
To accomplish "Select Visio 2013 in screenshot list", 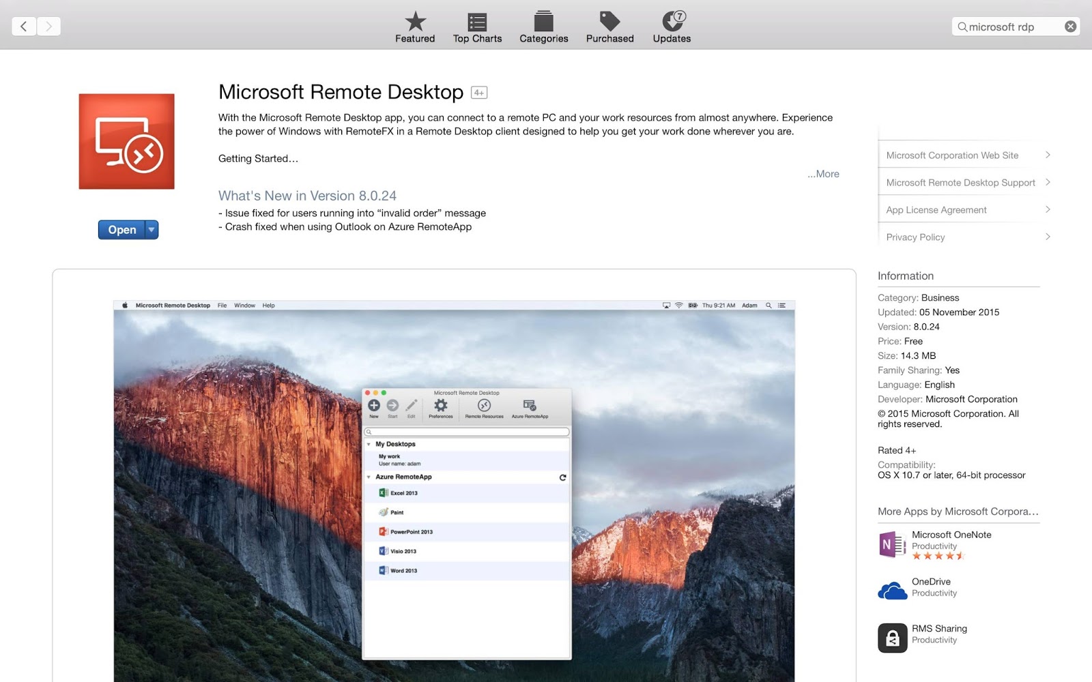I will coord(467,551).
